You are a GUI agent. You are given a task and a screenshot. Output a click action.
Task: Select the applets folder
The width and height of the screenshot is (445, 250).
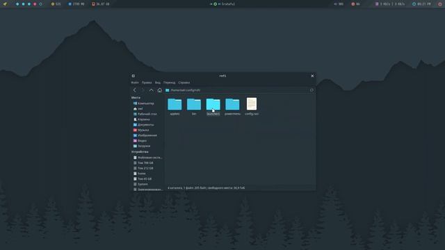[175, 106]
